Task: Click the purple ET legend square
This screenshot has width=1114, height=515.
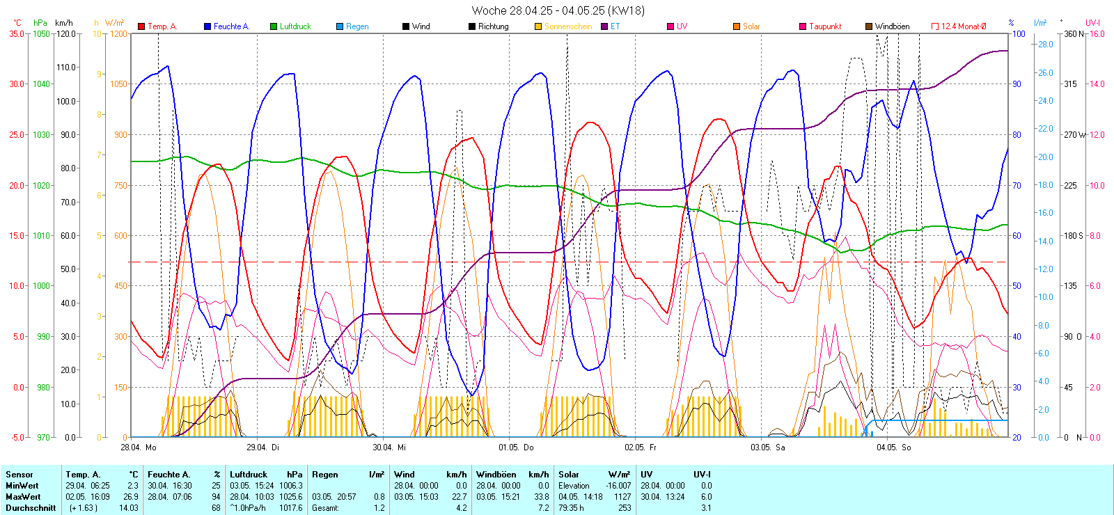Action: [x=604, y=26]
